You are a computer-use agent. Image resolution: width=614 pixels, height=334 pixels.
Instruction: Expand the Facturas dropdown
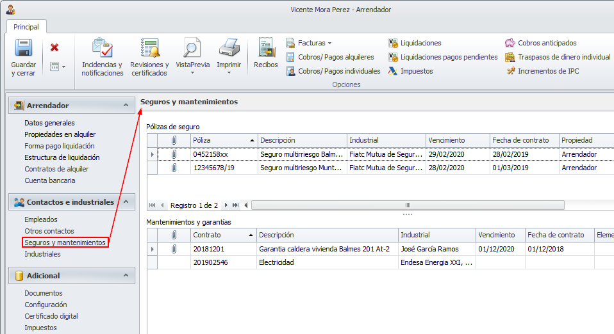click(329, 43)
